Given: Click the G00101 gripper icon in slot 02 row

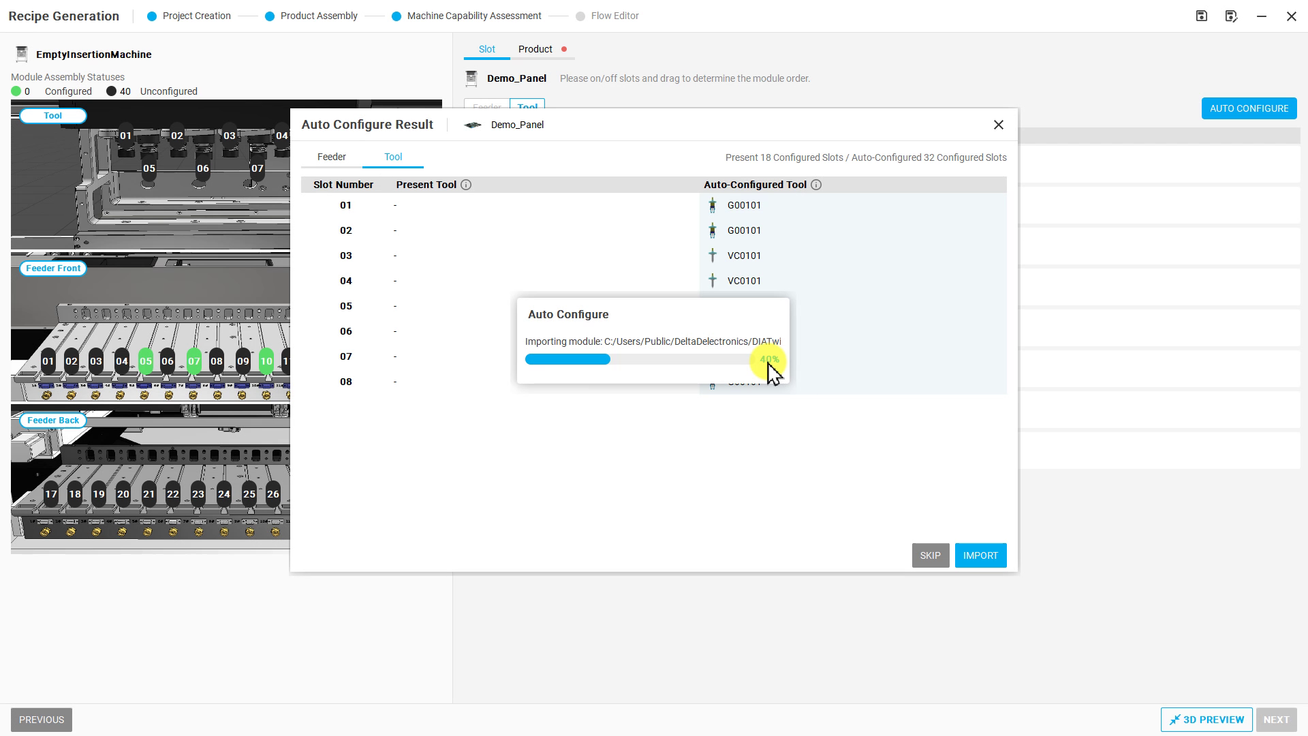Looking at the screenshot, I should click(x=713, y=230).
